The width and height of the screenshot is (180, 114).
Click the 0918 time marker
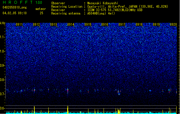(x=139, y=25)
